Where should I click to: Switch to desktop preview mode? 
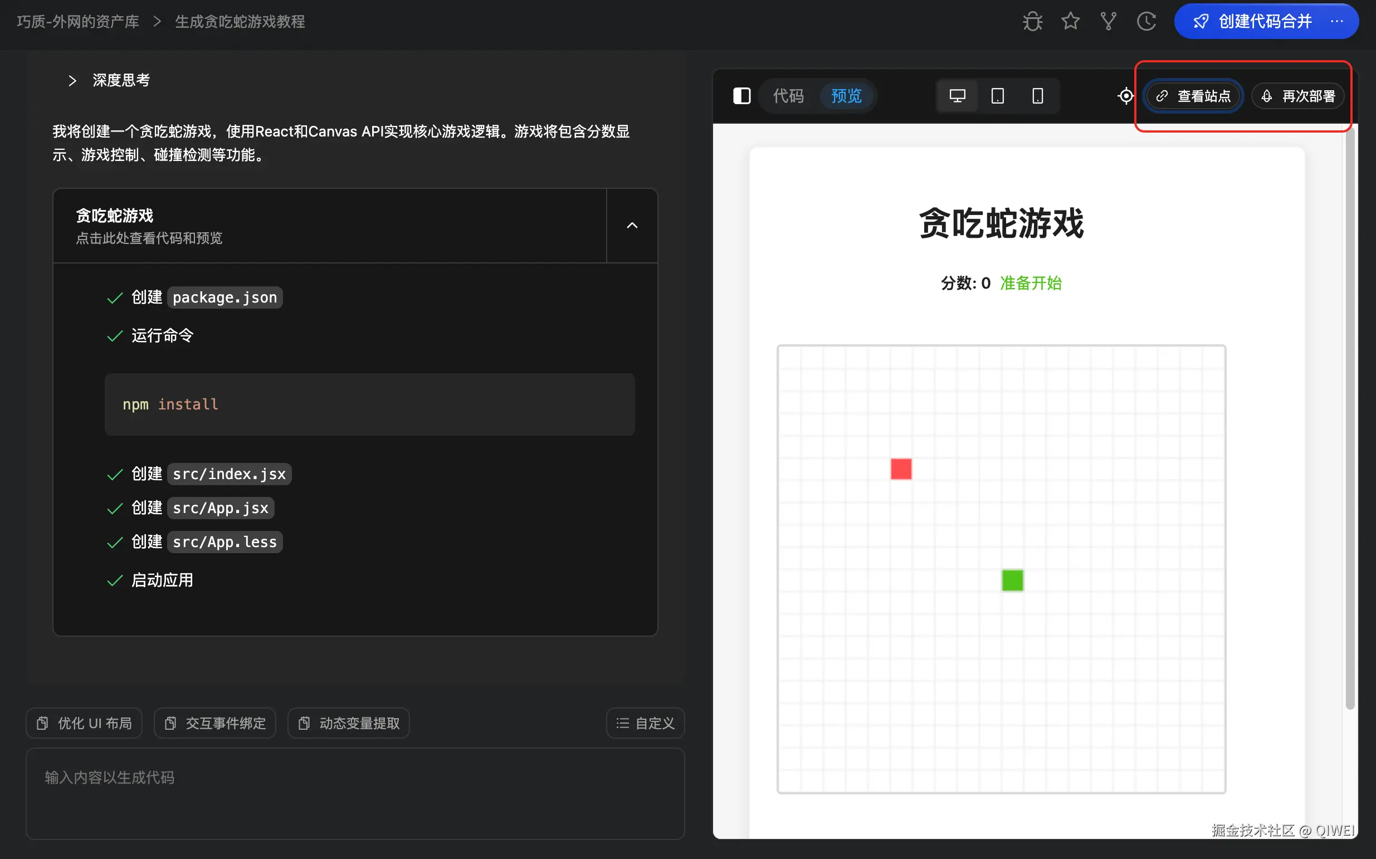pyautogui.click(x=957, y=96)
